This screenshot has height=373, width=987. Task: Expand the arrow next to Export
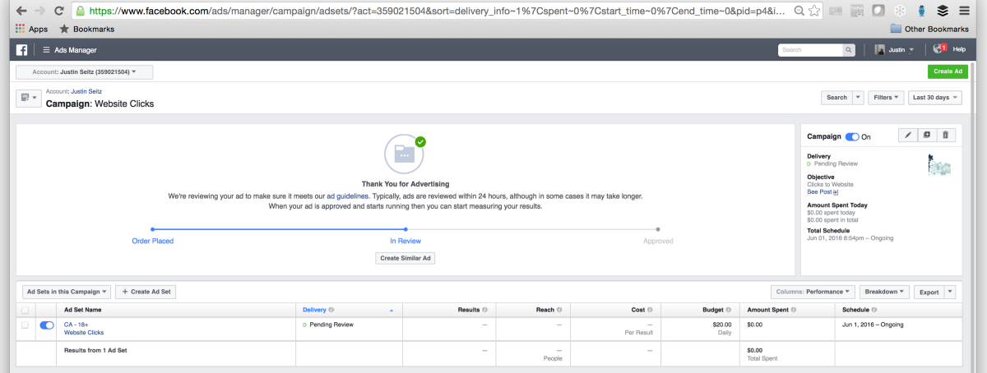click(x=950, y=292)
